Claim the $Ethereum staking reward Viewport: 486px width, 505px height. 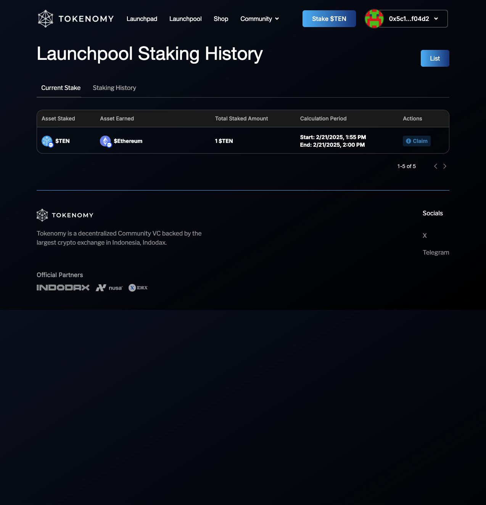417,141
